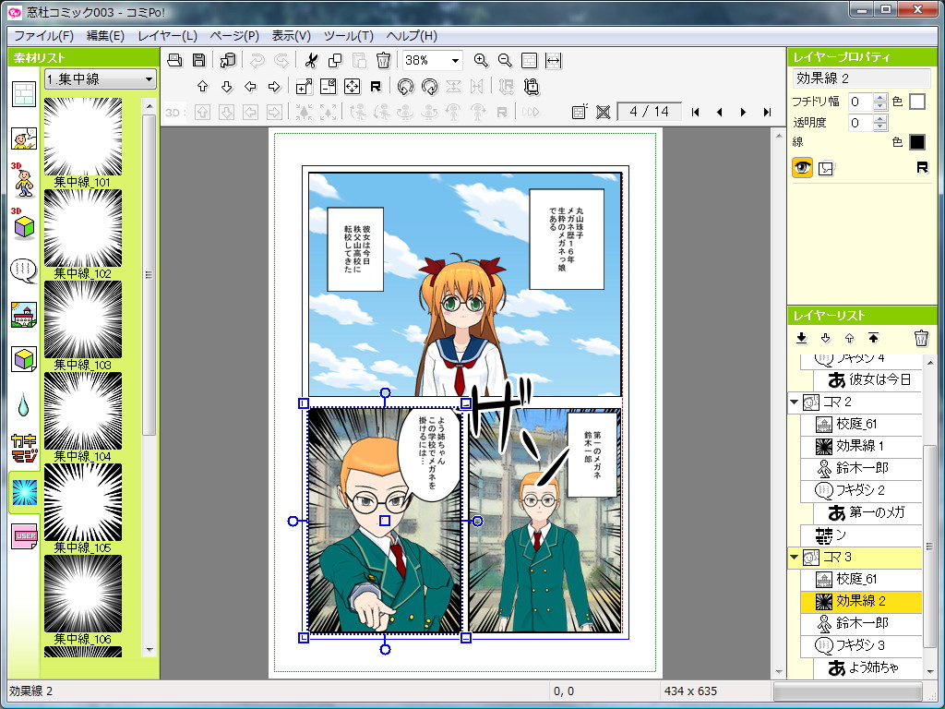This screenshot has width=945, height=709.
Task: Click the black 線 color swatch
Action: (916, 141)
